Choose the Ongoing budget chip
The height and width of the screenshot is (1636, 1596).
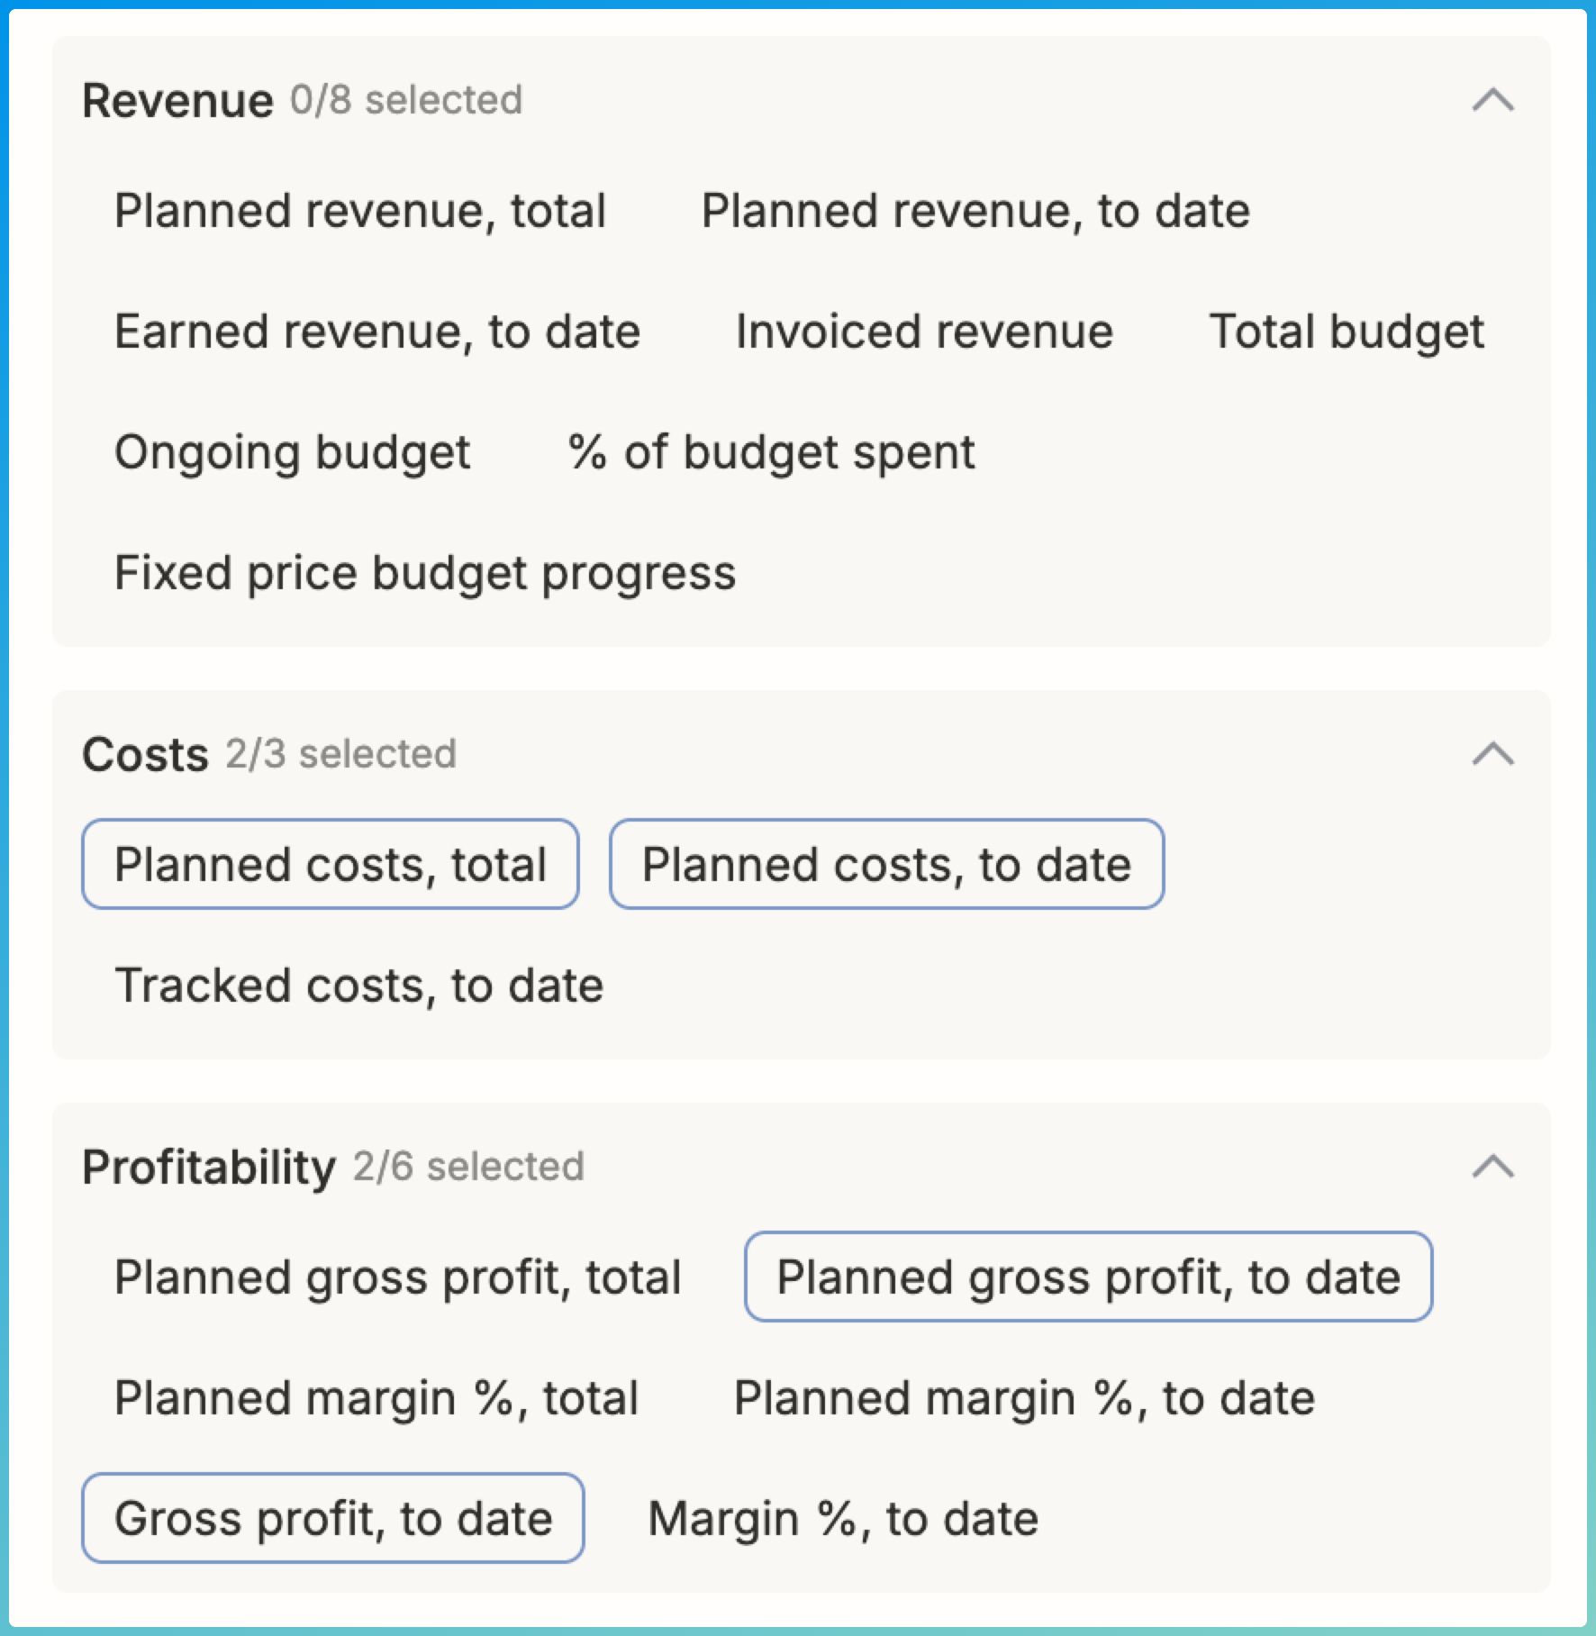(x=292, y=452)
